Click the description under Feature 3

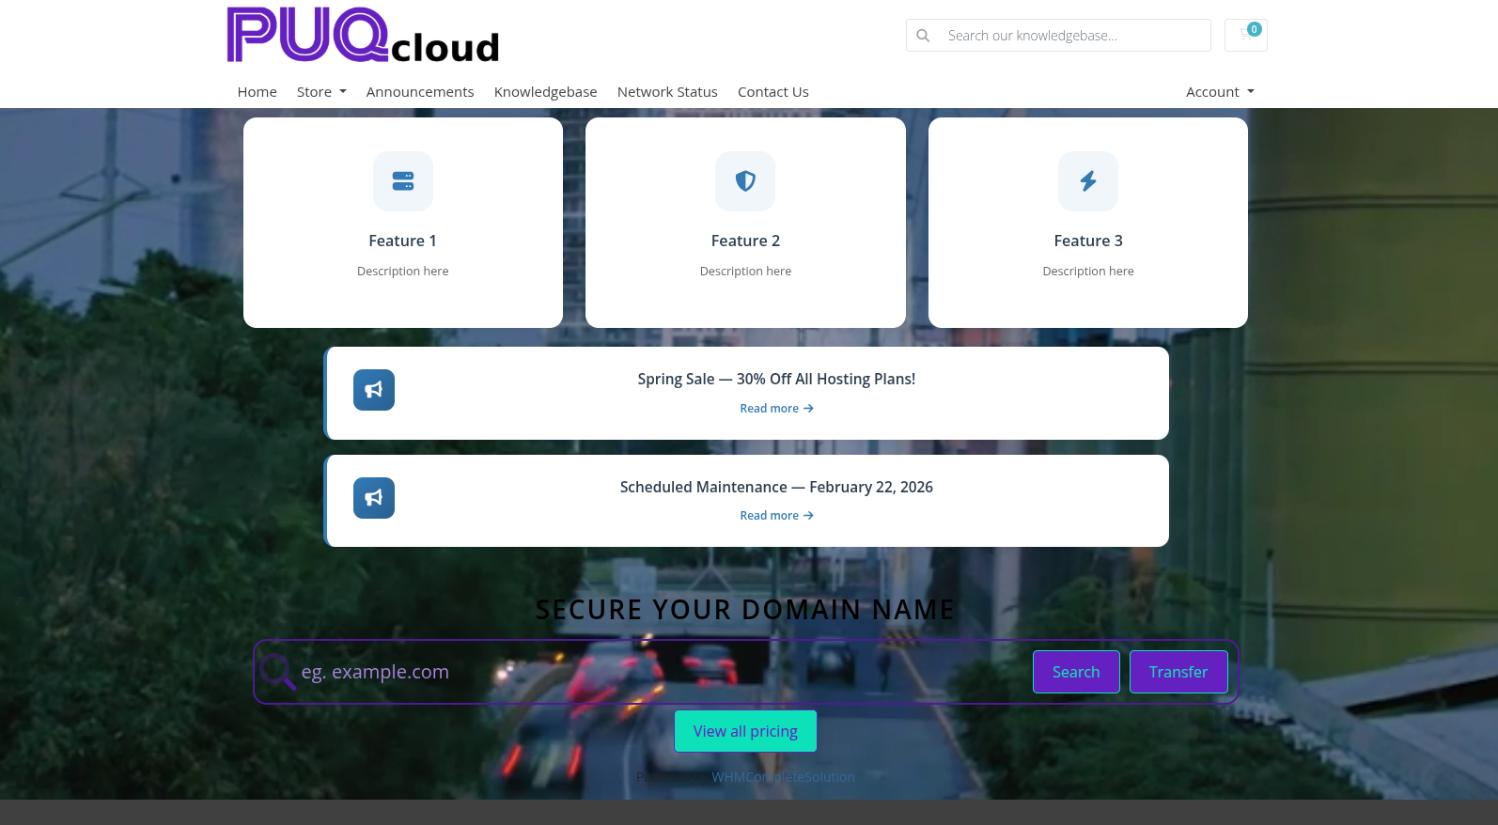point(1088,272)
